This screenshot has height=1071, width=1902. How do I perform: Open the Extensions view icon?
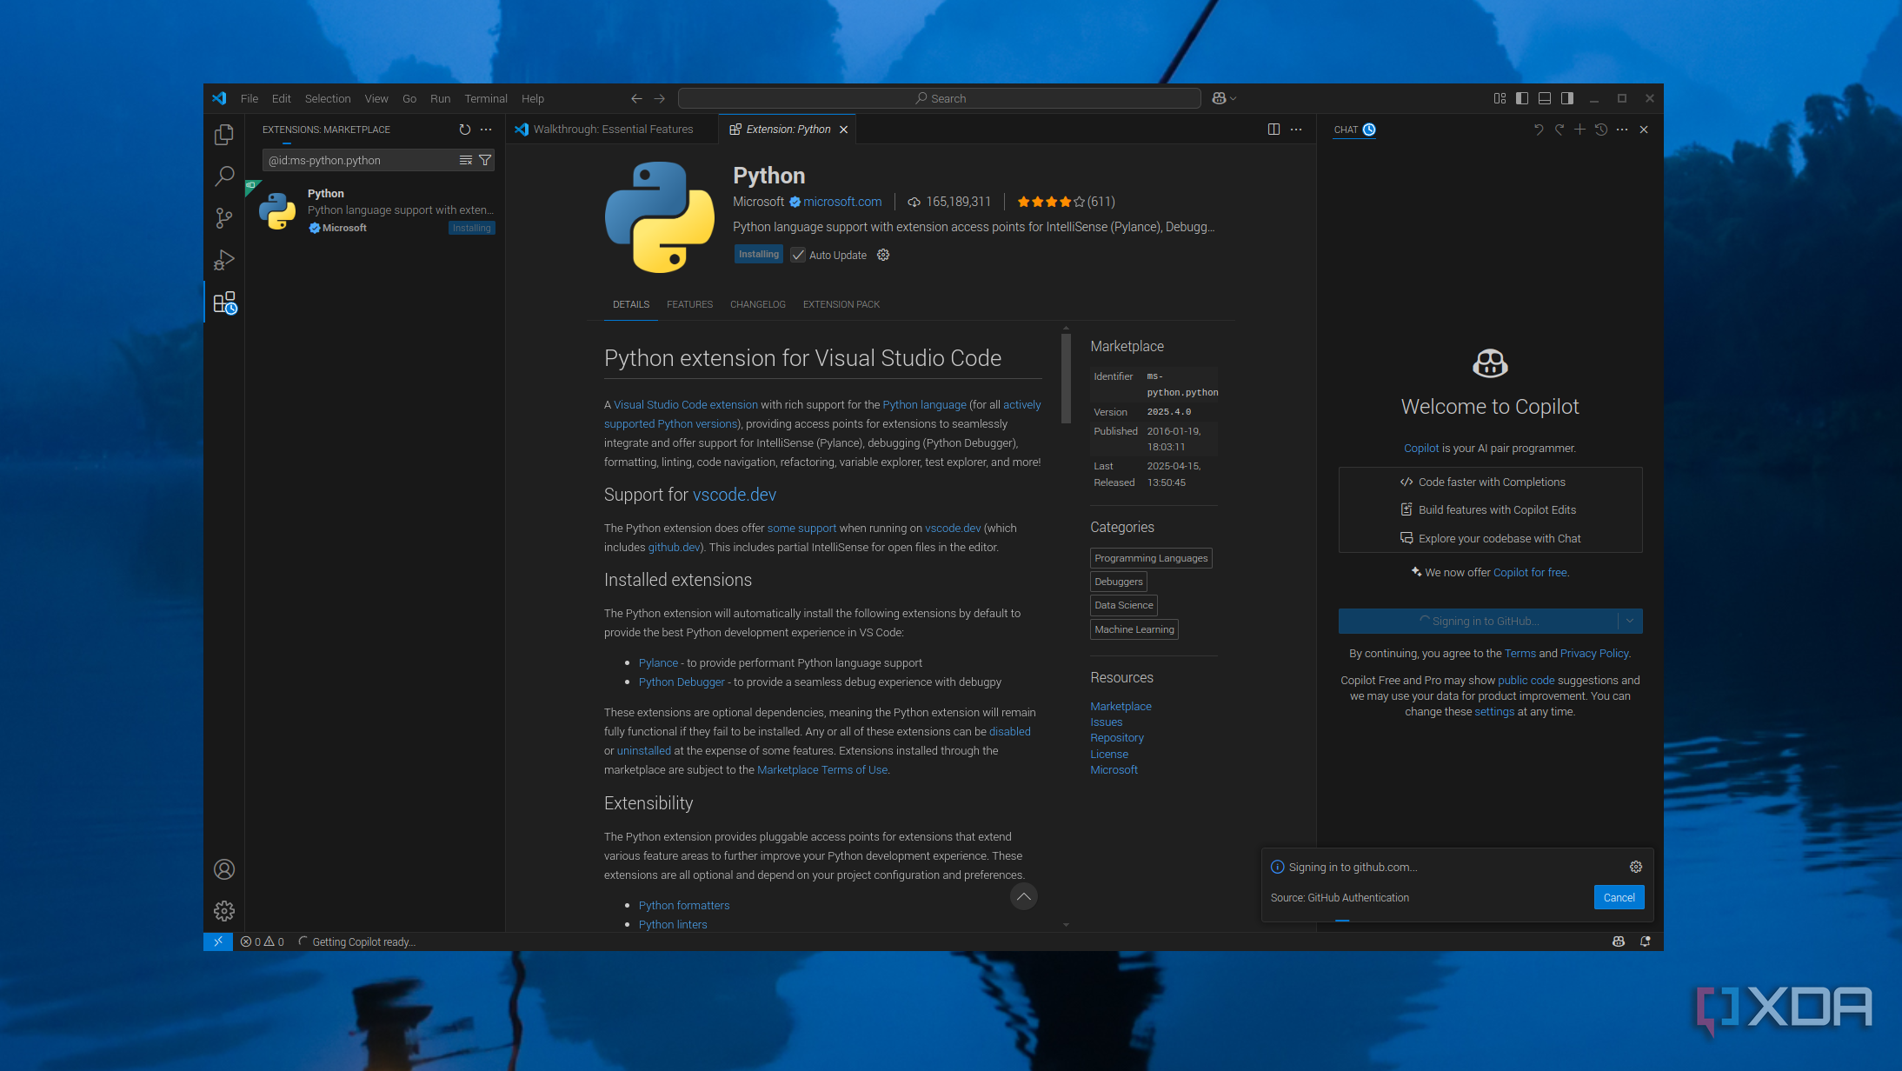(224, 303)
